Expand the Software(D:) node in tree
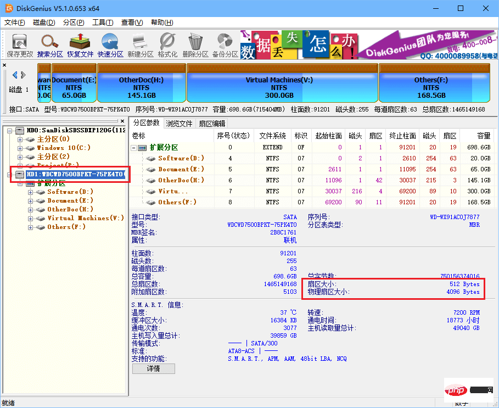Screen dimensions: 499x408 (x=31, y=192)
